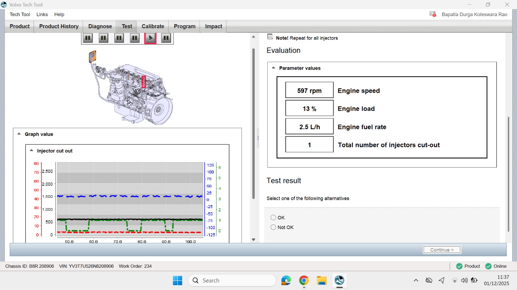Screen dimensions: 517x290
Task: Click the sixth injector pause button
Action: coord(166,38)
